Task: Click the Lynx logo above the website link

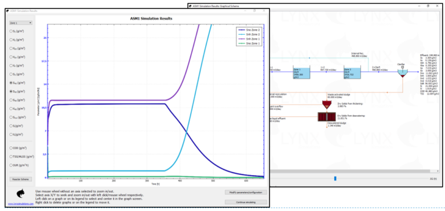Action: pos(20,194)
